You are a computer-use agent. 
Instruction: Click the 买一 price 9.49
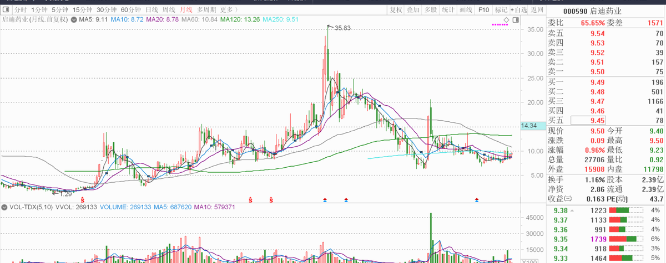[597, 82]
